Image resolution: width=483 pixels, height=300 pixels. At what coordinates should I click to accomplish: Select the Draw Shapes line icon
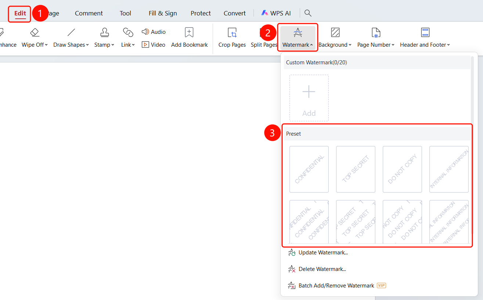pyautogui.click(x=71, y=32)
